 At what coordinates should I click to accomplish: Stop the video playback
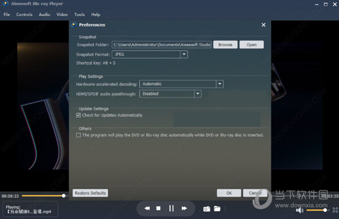[x=158, y=208]
